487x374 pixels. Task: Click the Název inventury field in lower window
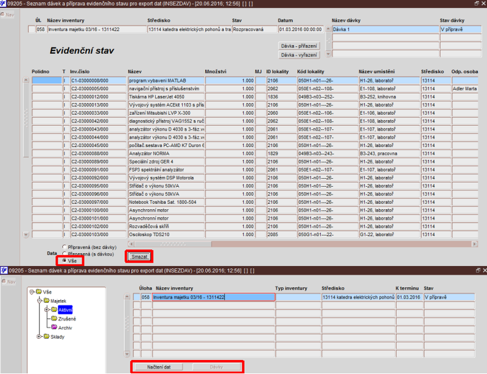pos(214,297)
